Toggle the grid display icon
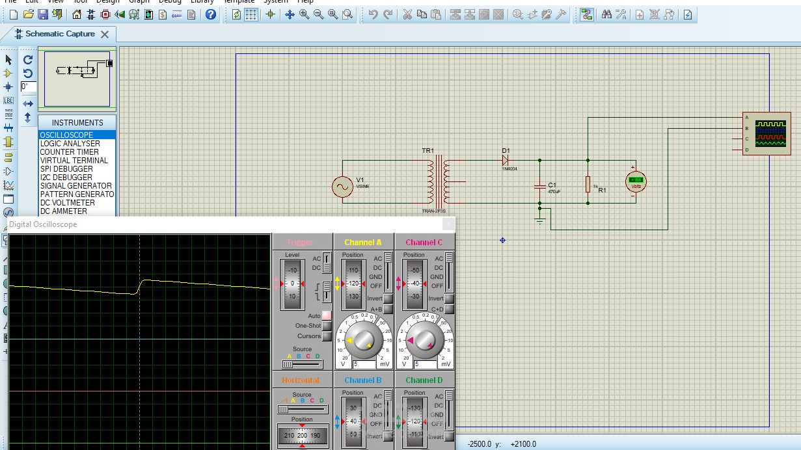The width and height of the screenshot is (801, 450). tap(251, 14)
